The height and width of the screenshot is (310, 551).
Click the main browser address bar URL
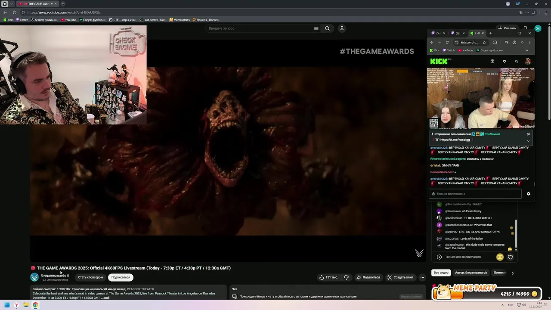[x=64, y=12]
